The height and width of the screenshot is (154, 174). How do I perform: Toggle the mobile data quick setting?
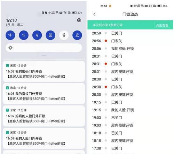[24, 35]
